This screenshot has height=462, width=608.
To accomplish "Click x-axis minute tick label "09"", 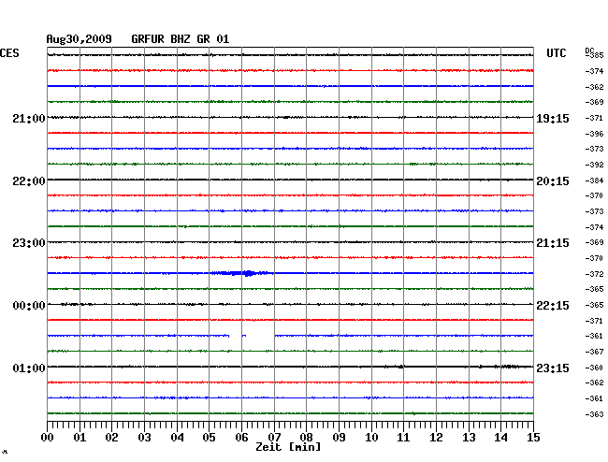I will pyautogui.click(x=339, y=438).
